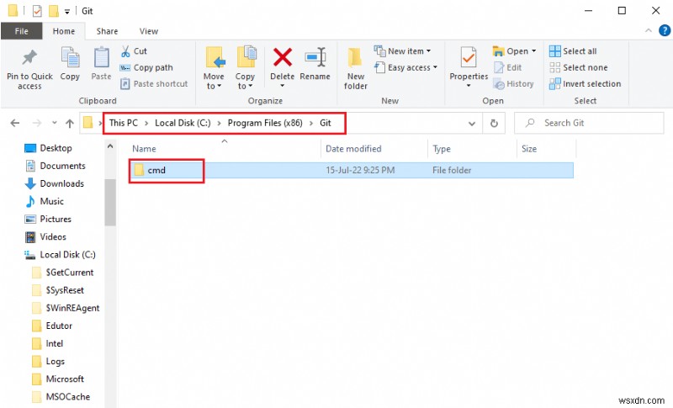Open the Help question mark icon

point(665,30)
